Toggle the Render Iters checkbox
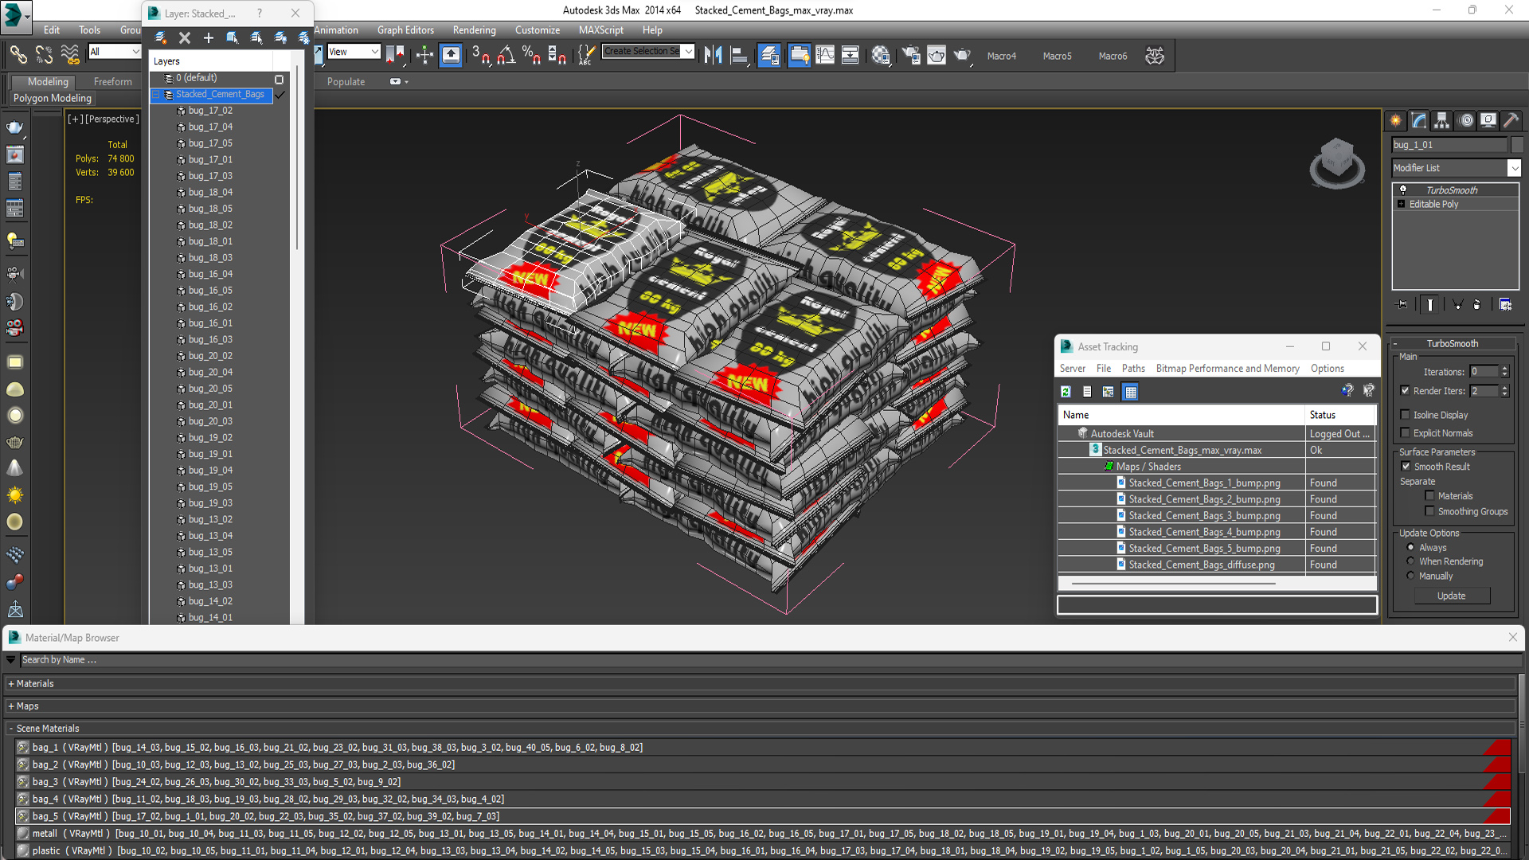 click(x=1405, y=390)
